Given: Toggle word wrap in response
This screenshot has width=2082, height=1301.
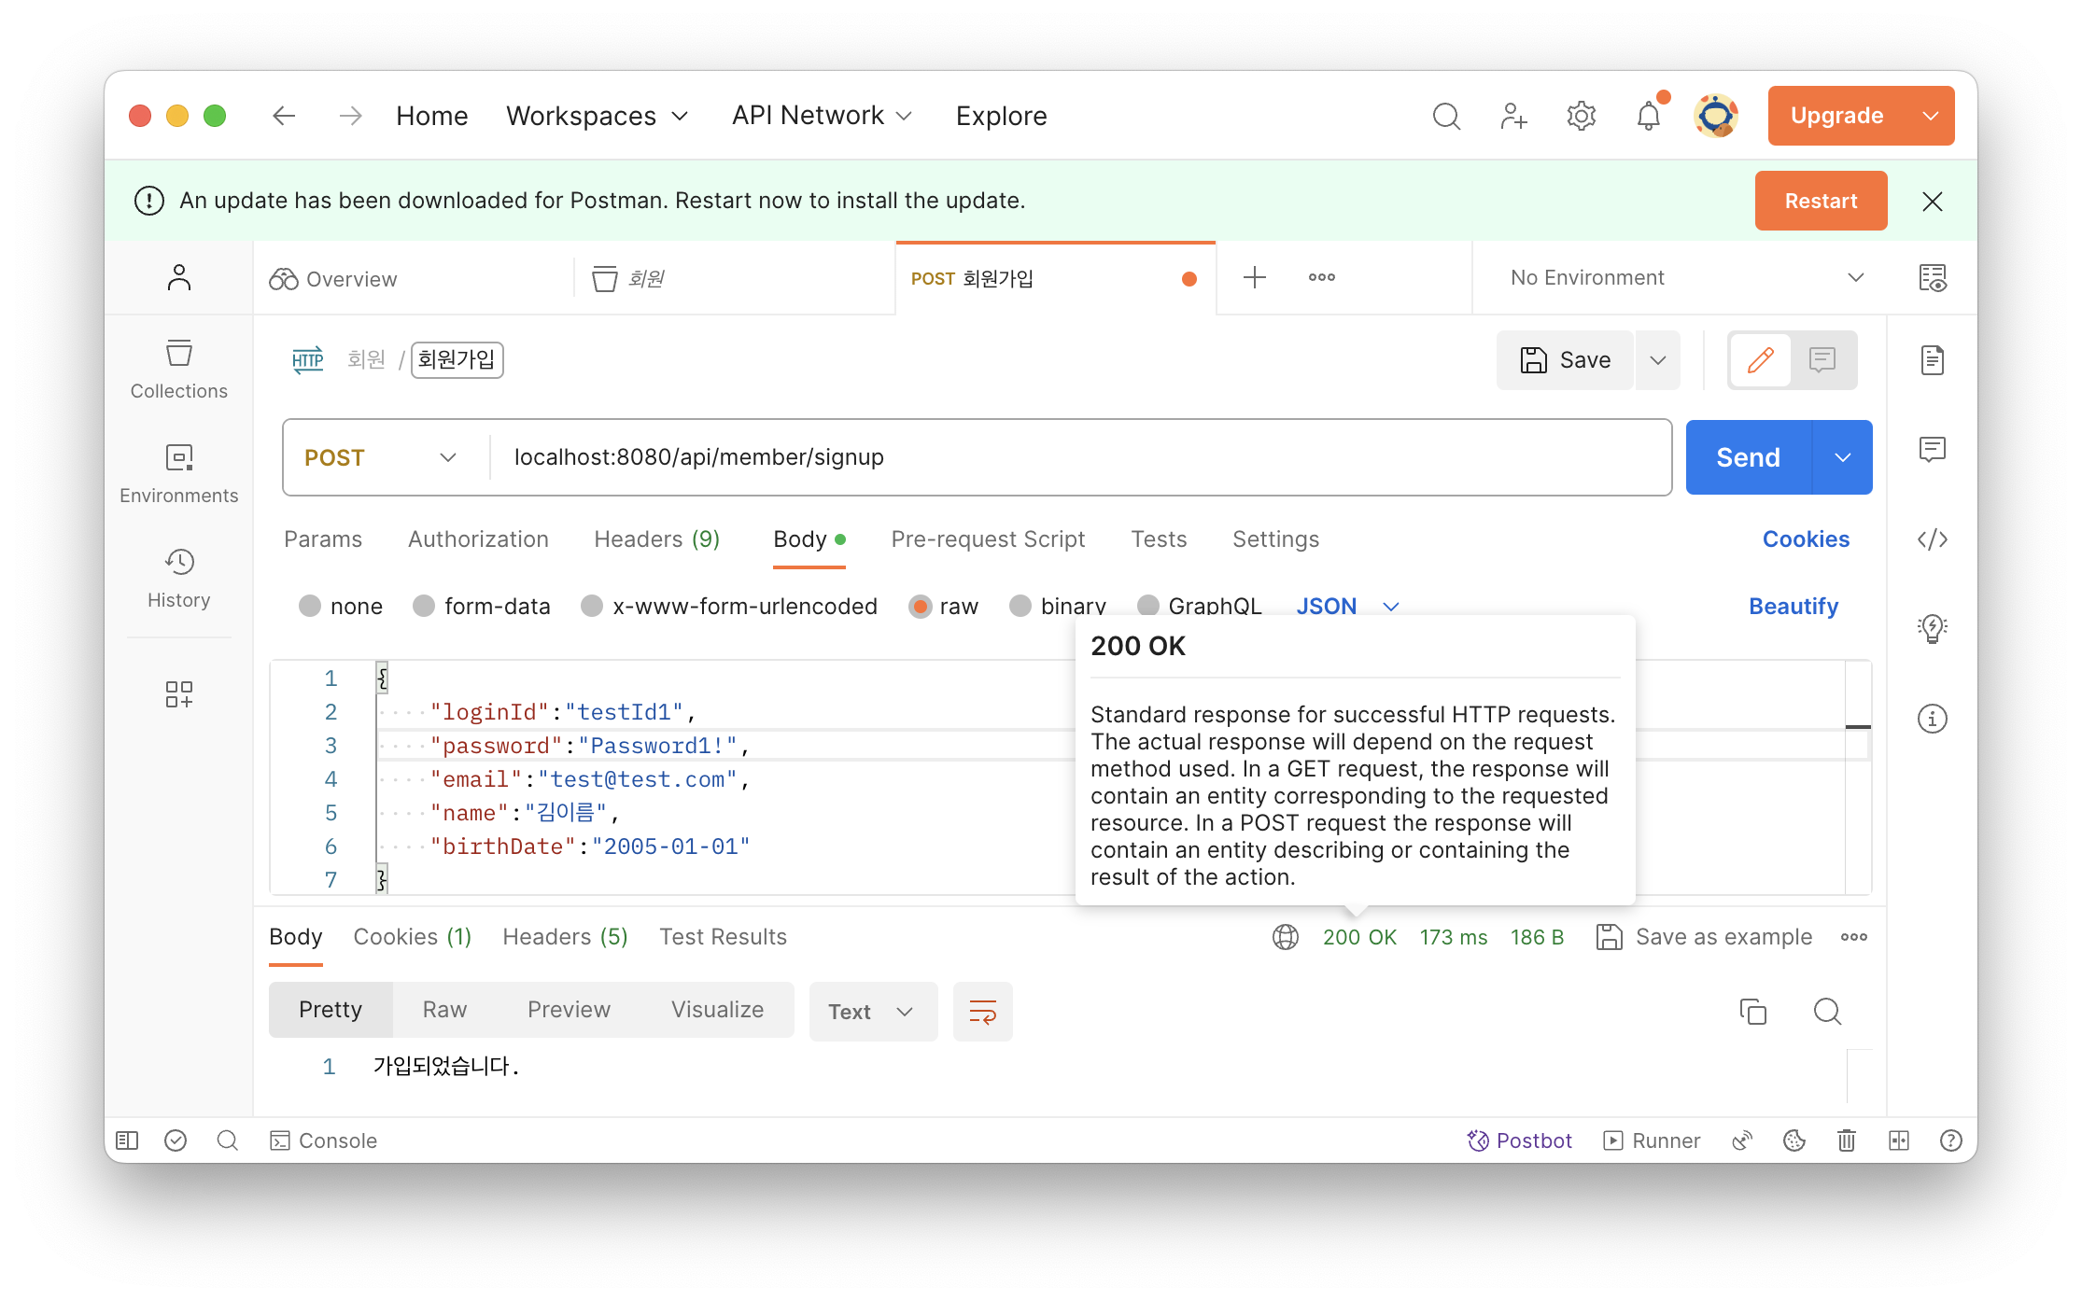Looking at the screenshot, I should pos(982,1012).
